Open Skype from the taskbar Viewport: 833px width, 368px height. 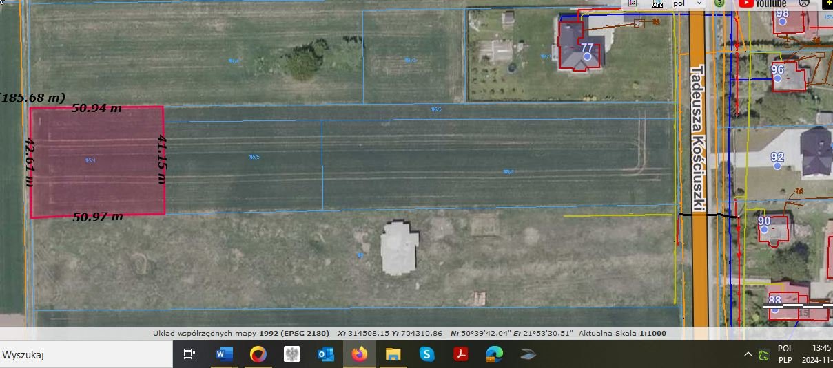click(427, 355)
